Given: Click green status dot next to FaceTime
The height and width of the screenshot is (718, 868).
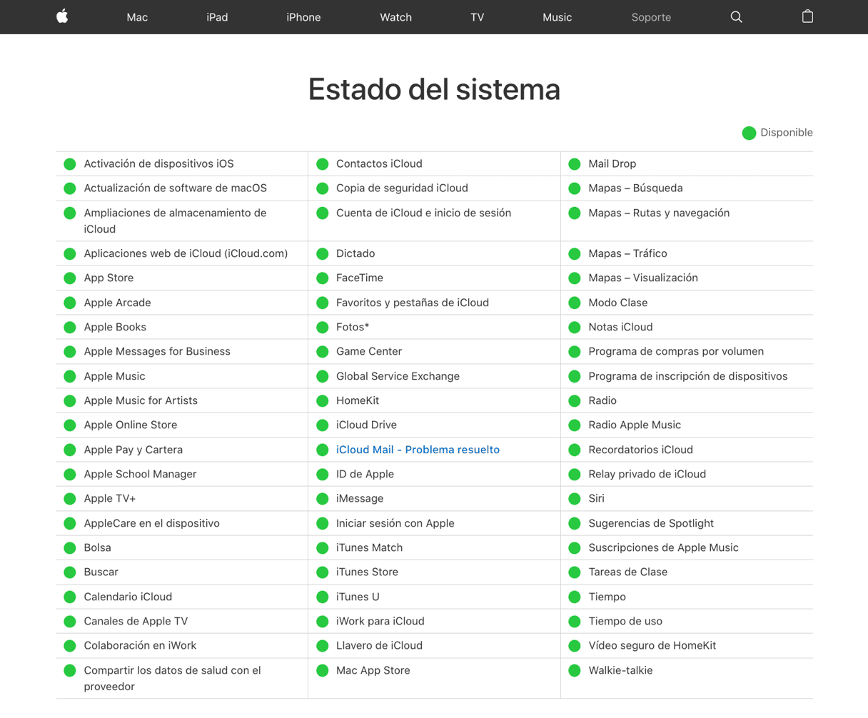Looking at the screenshot, I should 323,278.
